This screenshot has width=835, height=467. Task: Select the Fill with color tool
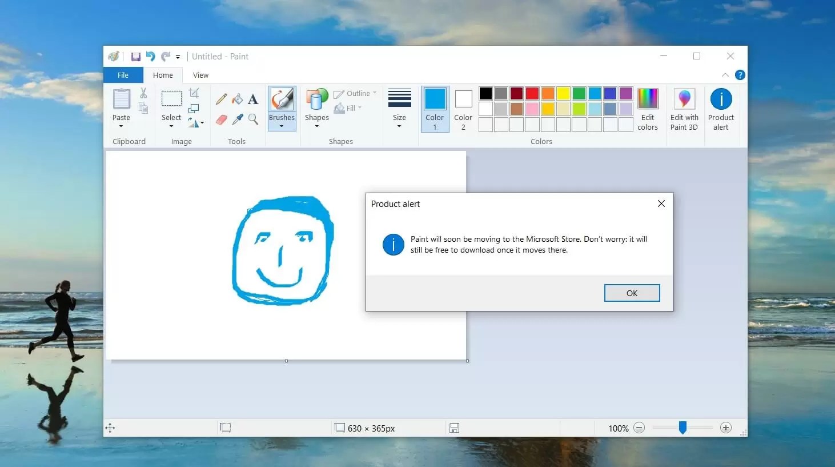(237, 98)
